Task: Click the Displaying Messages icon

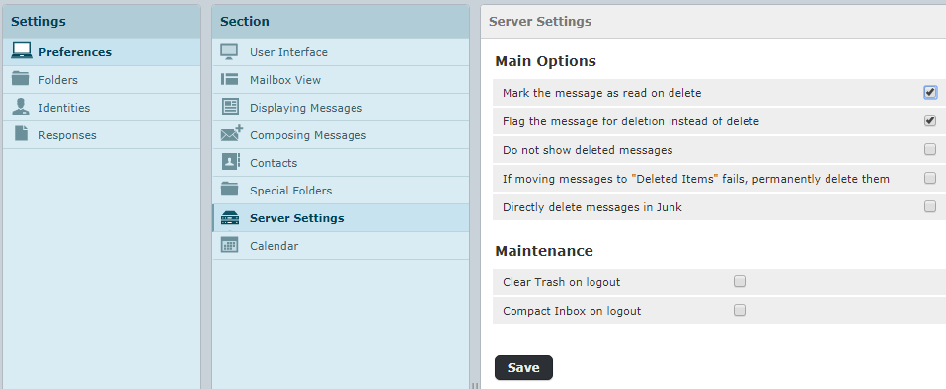Action: click(230, 107)
